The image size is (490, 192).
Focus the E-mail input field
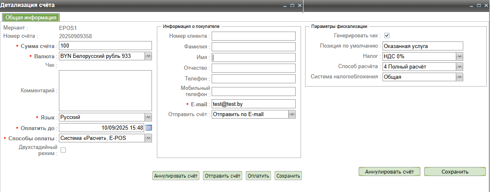253,104
